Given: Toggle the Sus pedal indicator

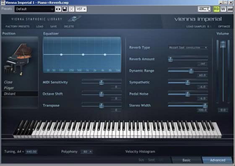Looking at the screenshot, I should pos(141,160).
